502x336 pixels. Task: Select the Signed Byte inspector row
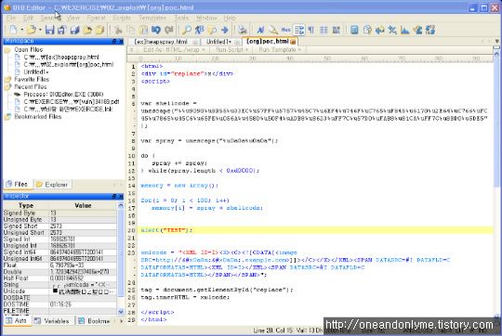click(59, 213)
